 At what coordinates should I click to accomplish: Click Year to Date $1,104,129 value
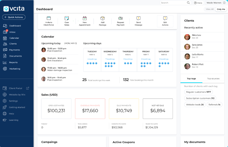[152, 127]
